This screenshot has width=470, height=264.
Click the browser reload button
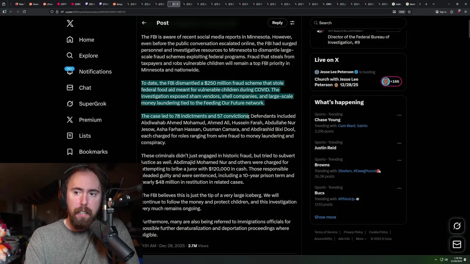point(24,12)
